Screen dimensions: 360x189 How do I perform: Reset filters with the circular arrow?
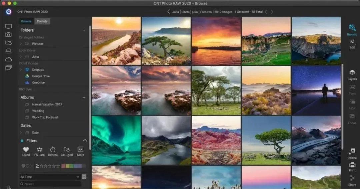click(x=85, y=141)
